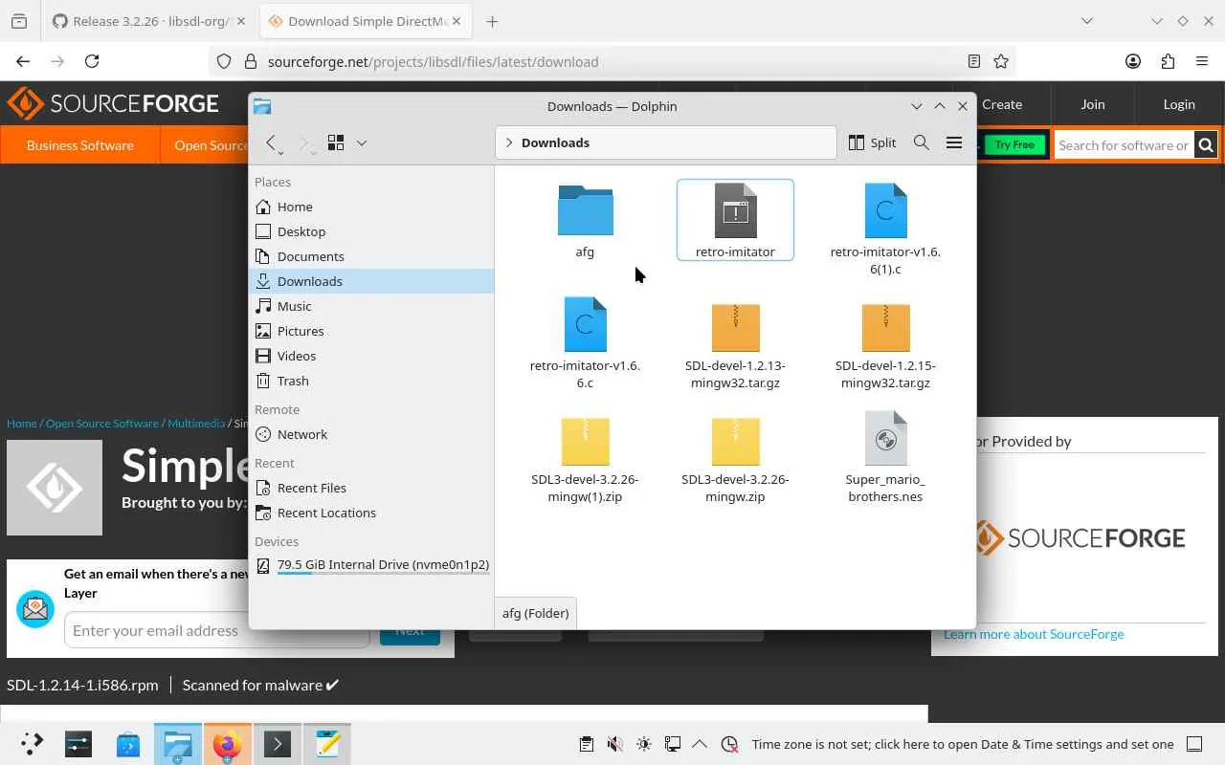Open Dolphin hamburger menu

point(954,142)
